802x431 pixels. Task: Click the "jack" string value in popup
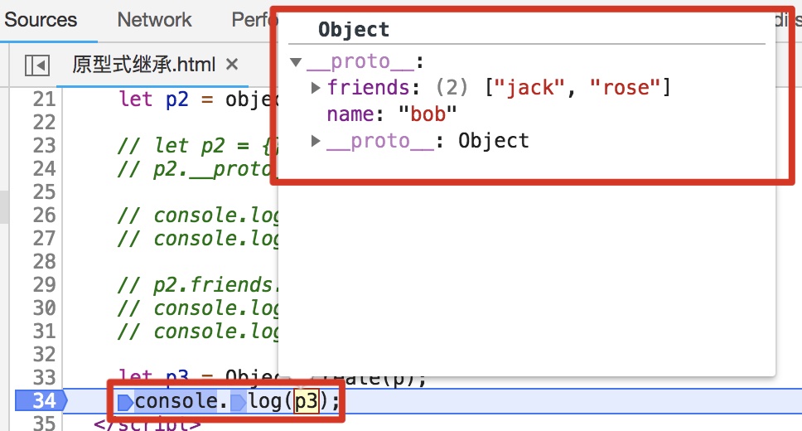click(530, 88)
